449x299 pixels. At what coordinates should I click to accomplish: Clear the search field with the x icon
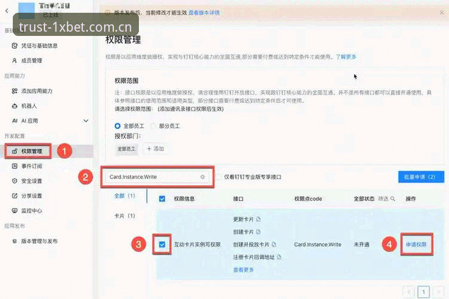[x=202, y=177]
